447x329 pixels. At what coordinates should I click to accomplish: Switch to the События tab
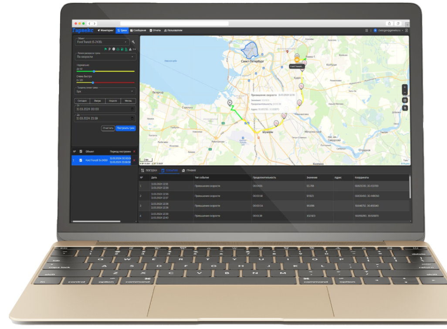169,170
